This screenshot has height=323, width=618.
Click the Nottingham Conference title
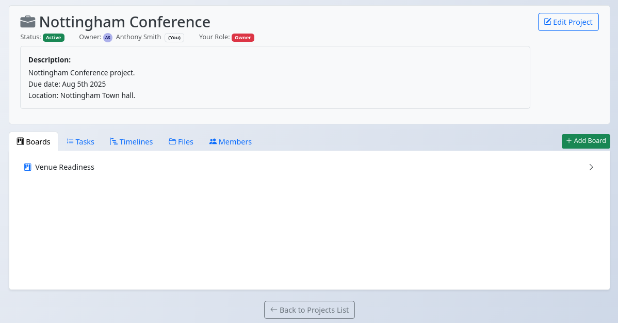[124, 22]
